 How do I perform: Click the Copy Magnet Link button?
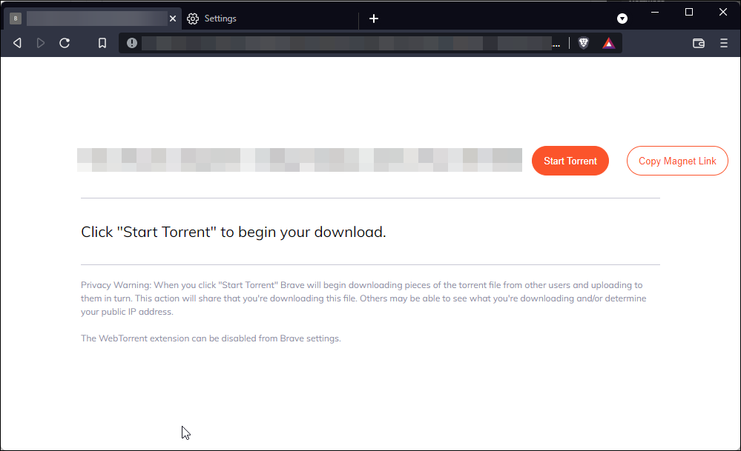[676, 161]
